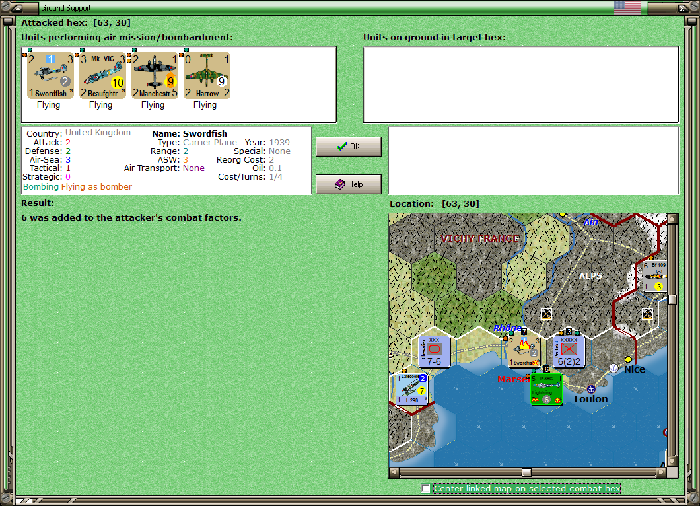700x506 pixels.
Task: Click the 'United Kingdom' country value
Action: [x=98, y=133]
